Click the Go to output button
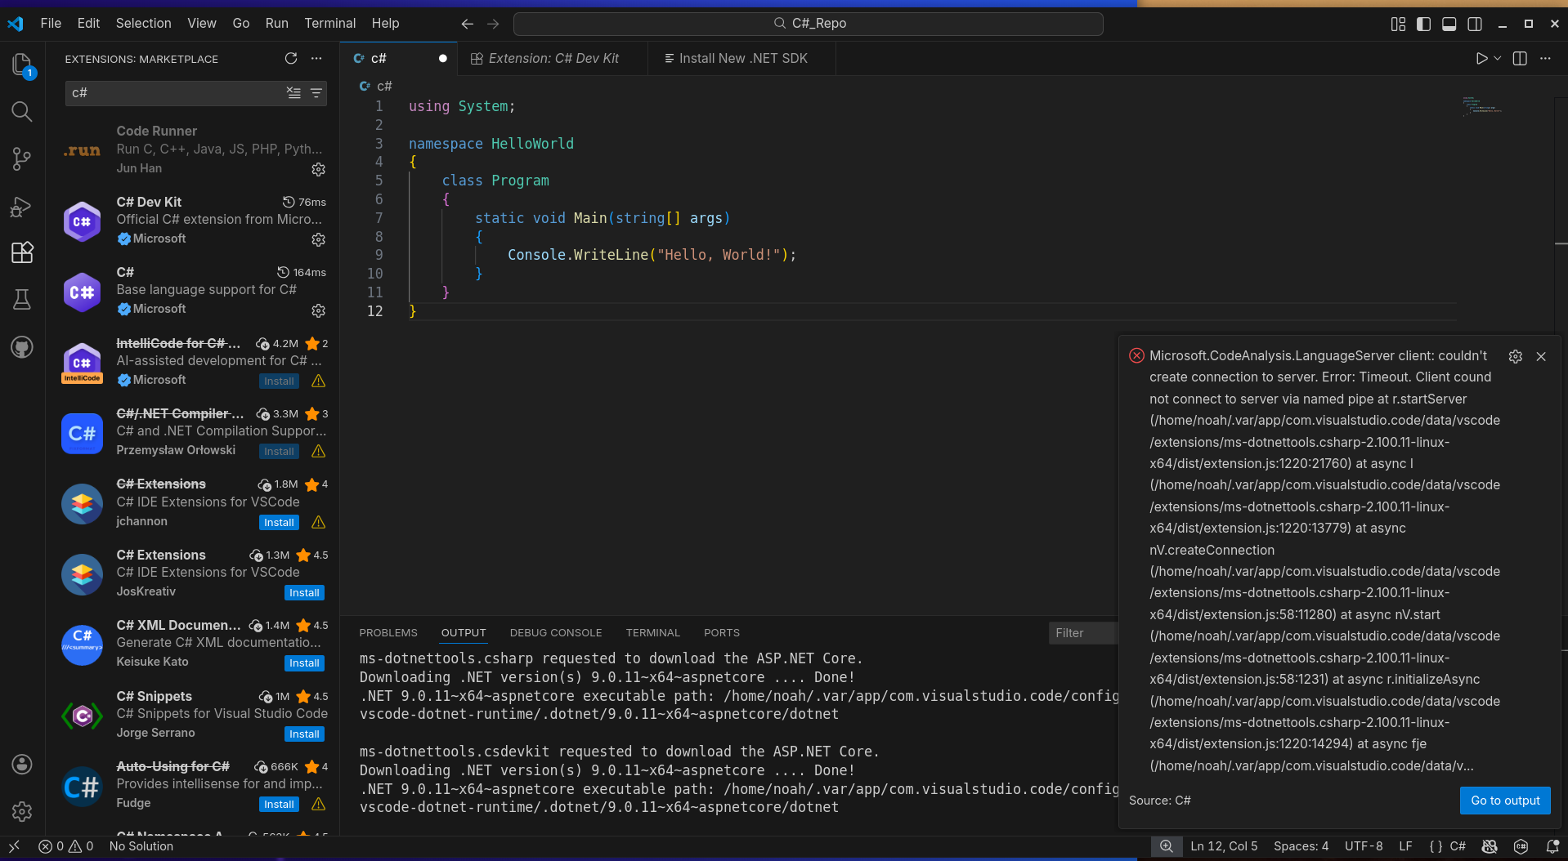1568x861 pixels. [x=1504, y=801]
